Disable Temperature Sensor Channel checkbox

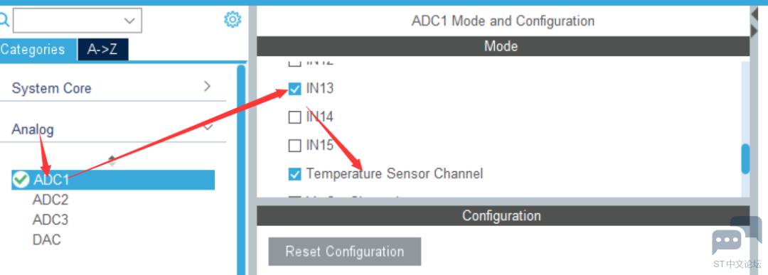(x=294, y=173)
